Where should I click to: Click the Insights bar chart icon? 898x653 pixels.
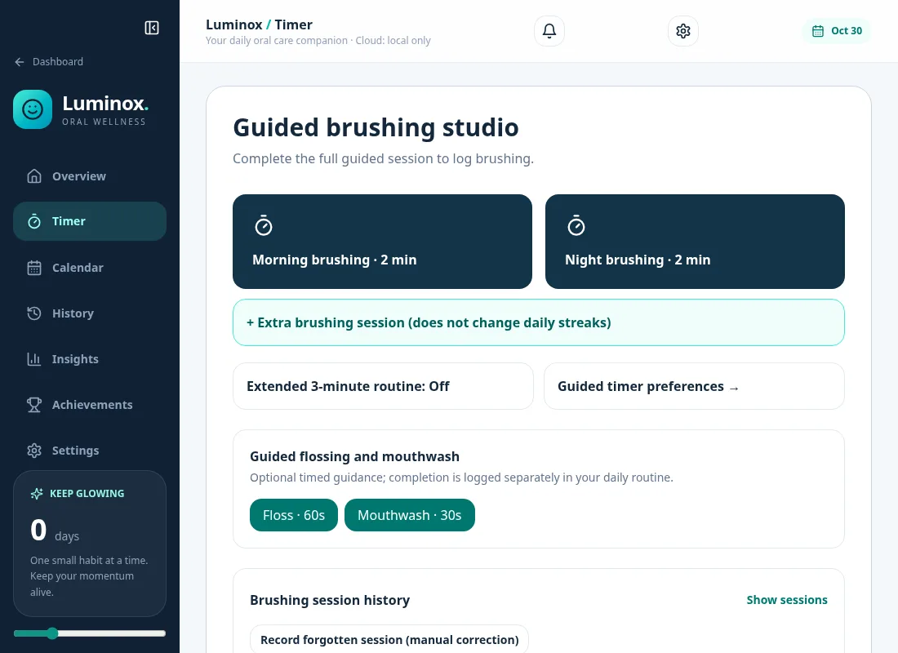(34, 359)
